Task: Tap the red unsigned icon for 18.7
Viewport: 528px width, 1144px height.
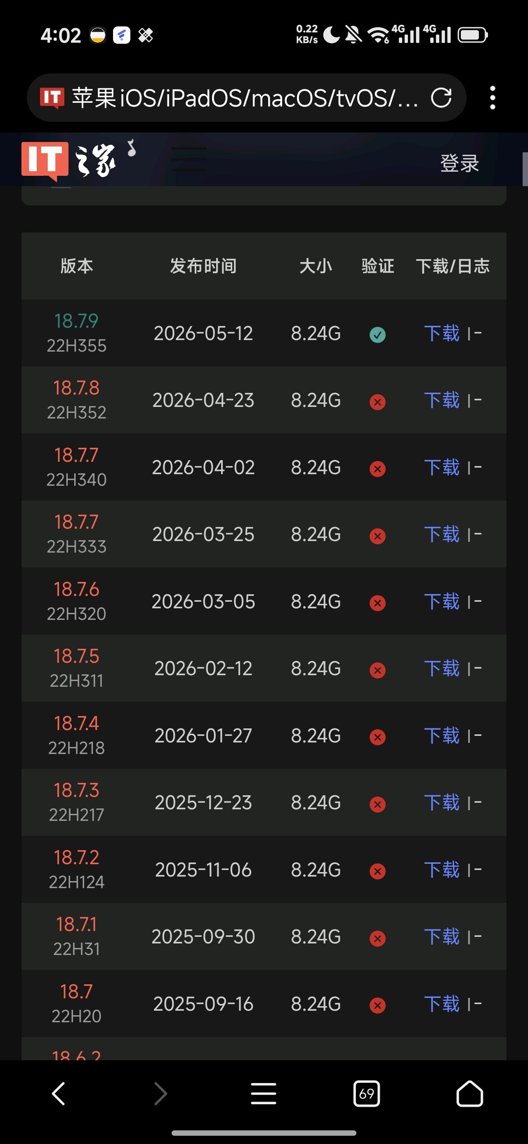Action: click(x=377, y=1005)
